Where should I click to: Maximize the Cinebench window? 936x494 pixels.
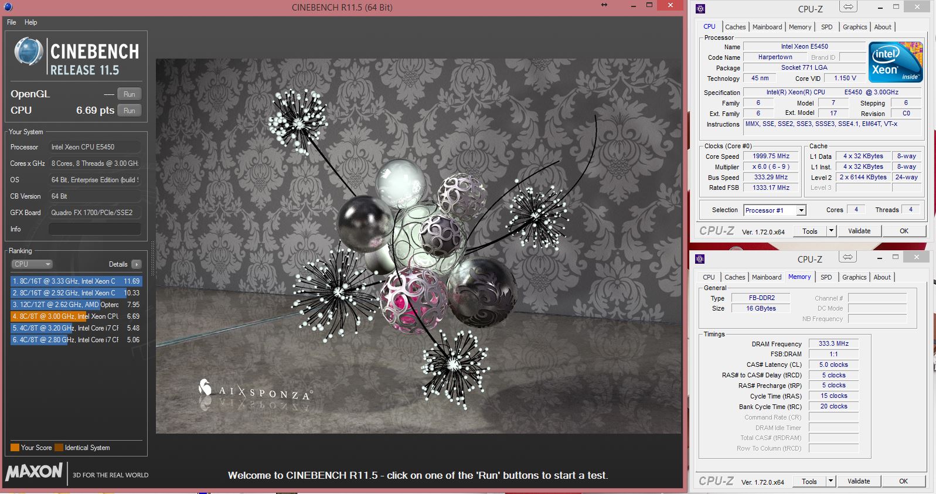tap(649, 5)
